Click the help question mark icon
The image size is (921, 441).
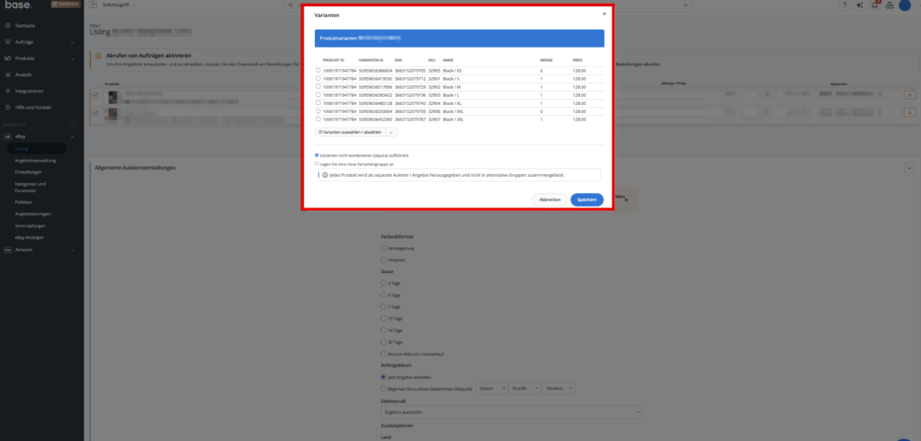click(845, 5)
